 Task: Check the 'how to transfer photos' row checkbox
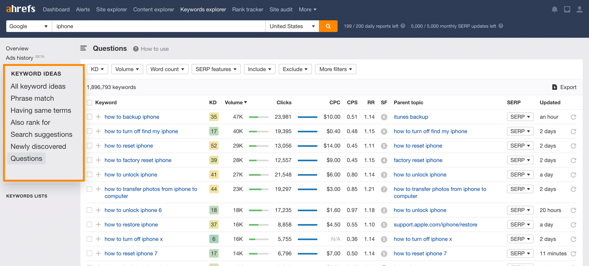coord(89,189)
